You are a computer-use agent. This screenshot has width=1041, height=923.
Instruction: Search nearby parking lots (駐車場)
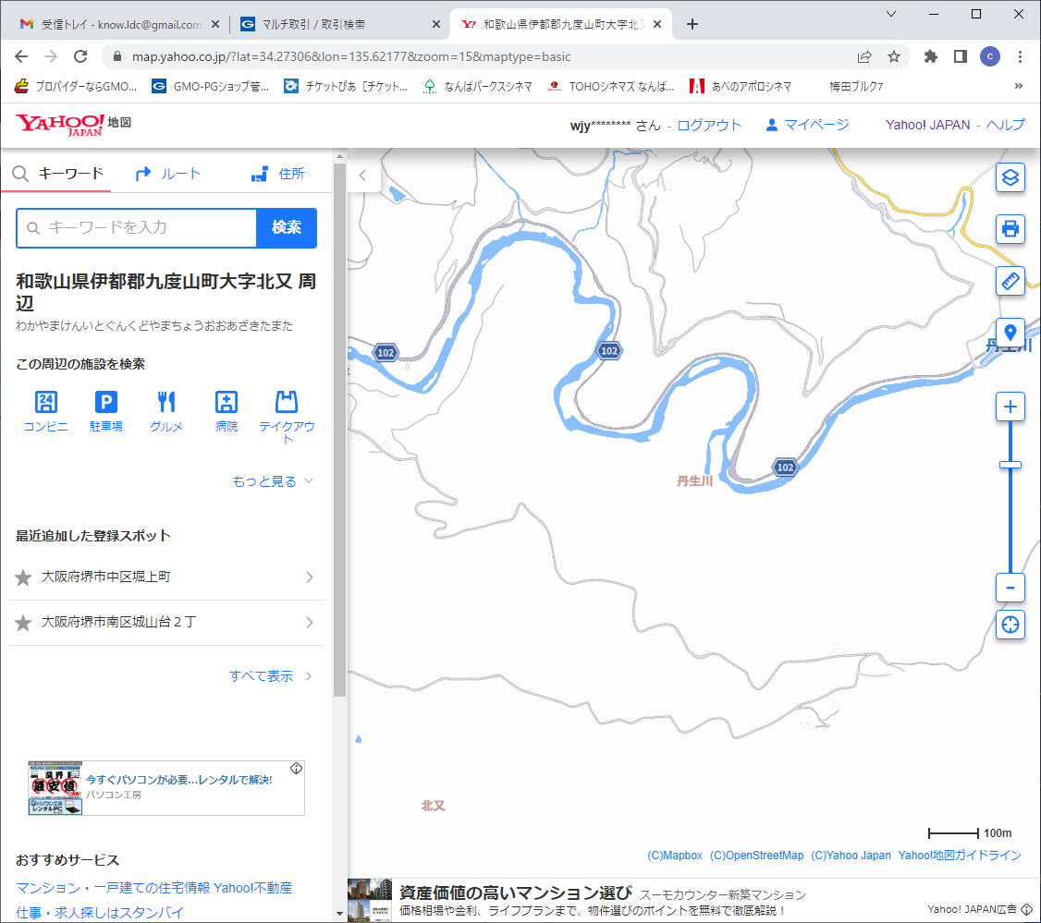pos(106,412)
